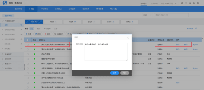
Task: Open 更多 menu in 第三阶段重点任务 row
Action: click(x=195, y=44)
